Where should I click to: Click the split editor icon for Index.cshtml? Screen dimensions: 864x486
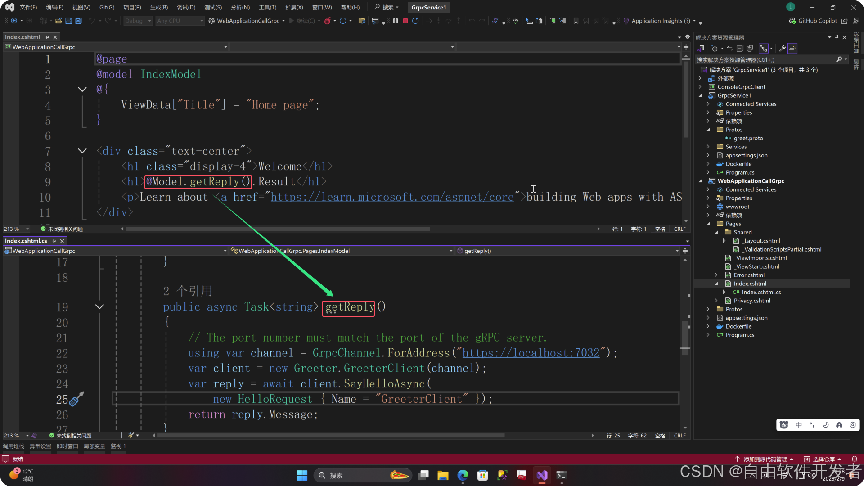coord(686,47)
